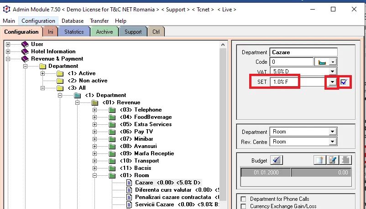Click the Cazare document icon
The width and height of the screenshot is (366, 209).
click(x=129, y=183)
